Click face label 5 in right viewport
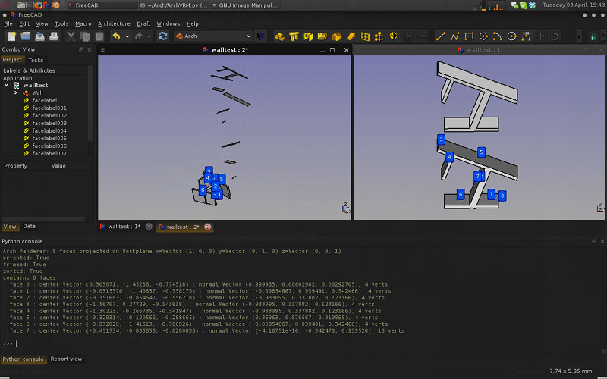 pos(481,152)
